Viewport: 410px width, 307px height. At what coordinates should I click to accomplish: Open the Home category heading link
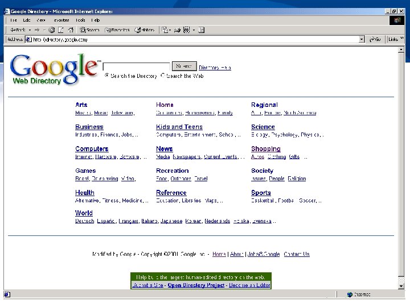click(x=165, y=105)
